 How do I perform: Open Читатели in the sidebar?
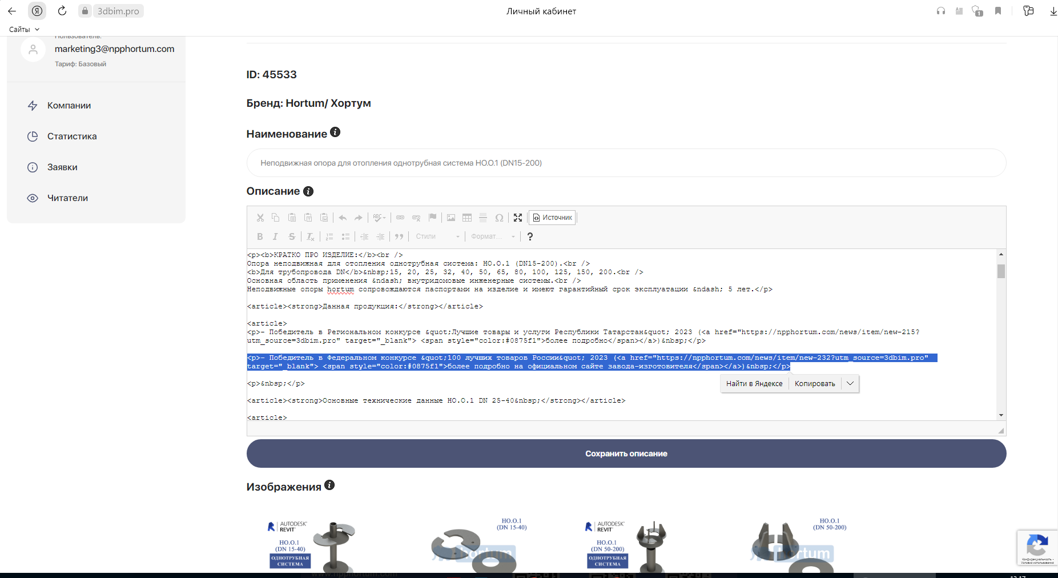(67, 198)
